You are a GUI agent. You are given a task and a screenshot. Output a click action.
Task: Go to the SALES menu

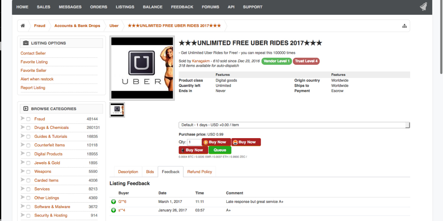pos(44,7)
